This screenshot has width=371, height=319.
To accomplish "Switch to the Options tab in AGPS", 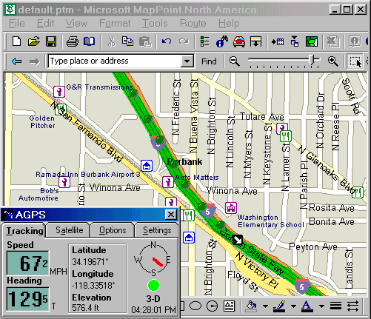I will (113, 230).
